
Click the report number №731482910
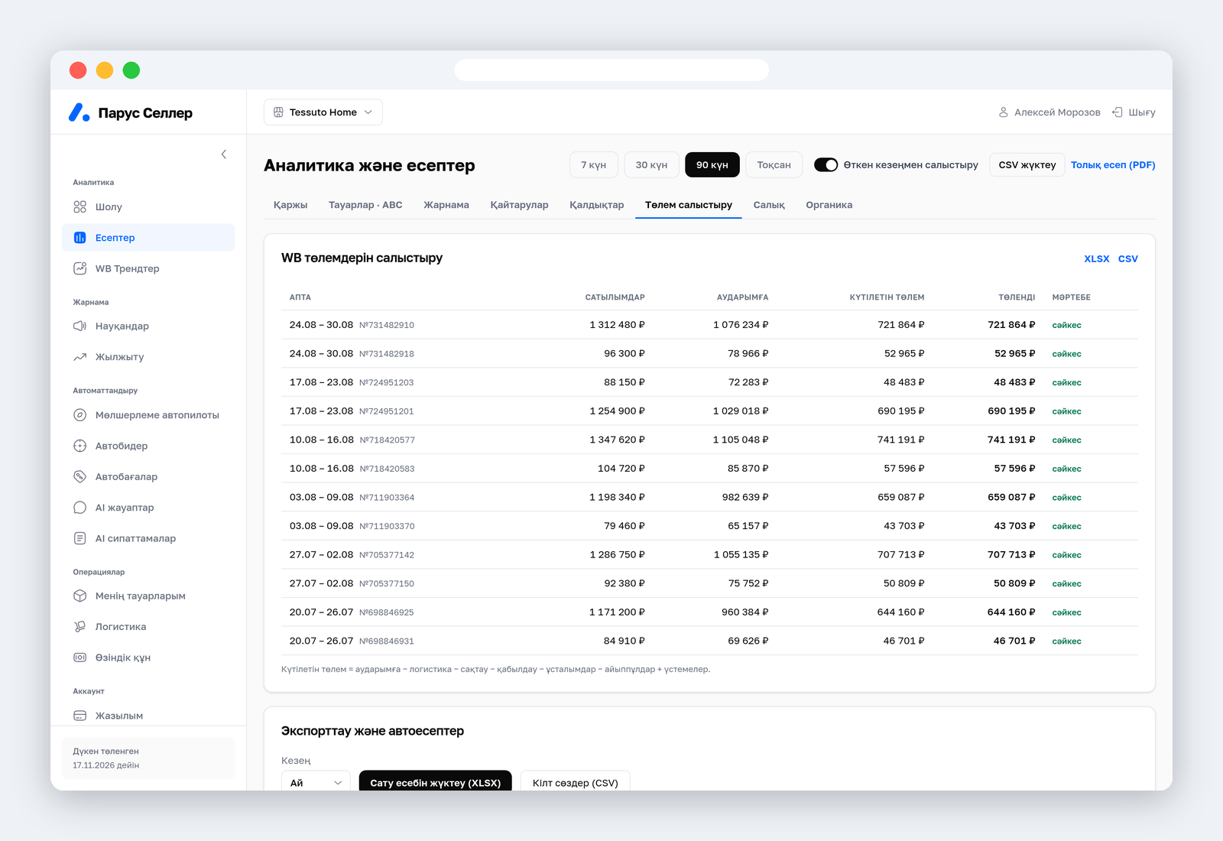[x=387, y=326]
